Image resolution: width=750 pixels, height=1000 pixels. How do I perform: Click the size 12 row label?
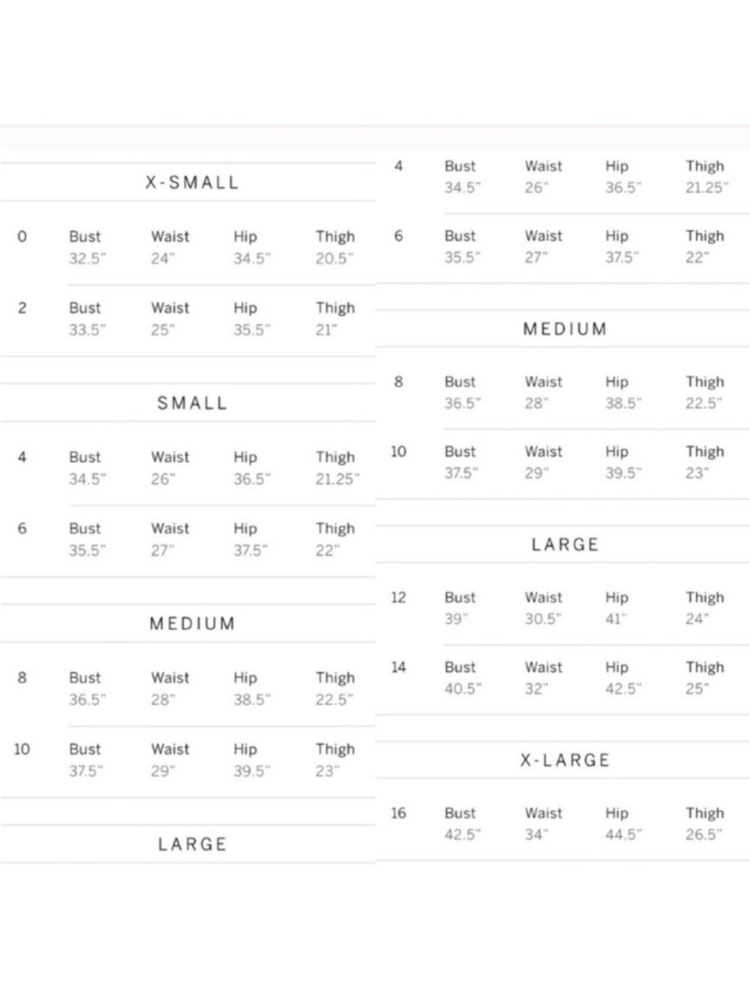[x=398, y=597]
